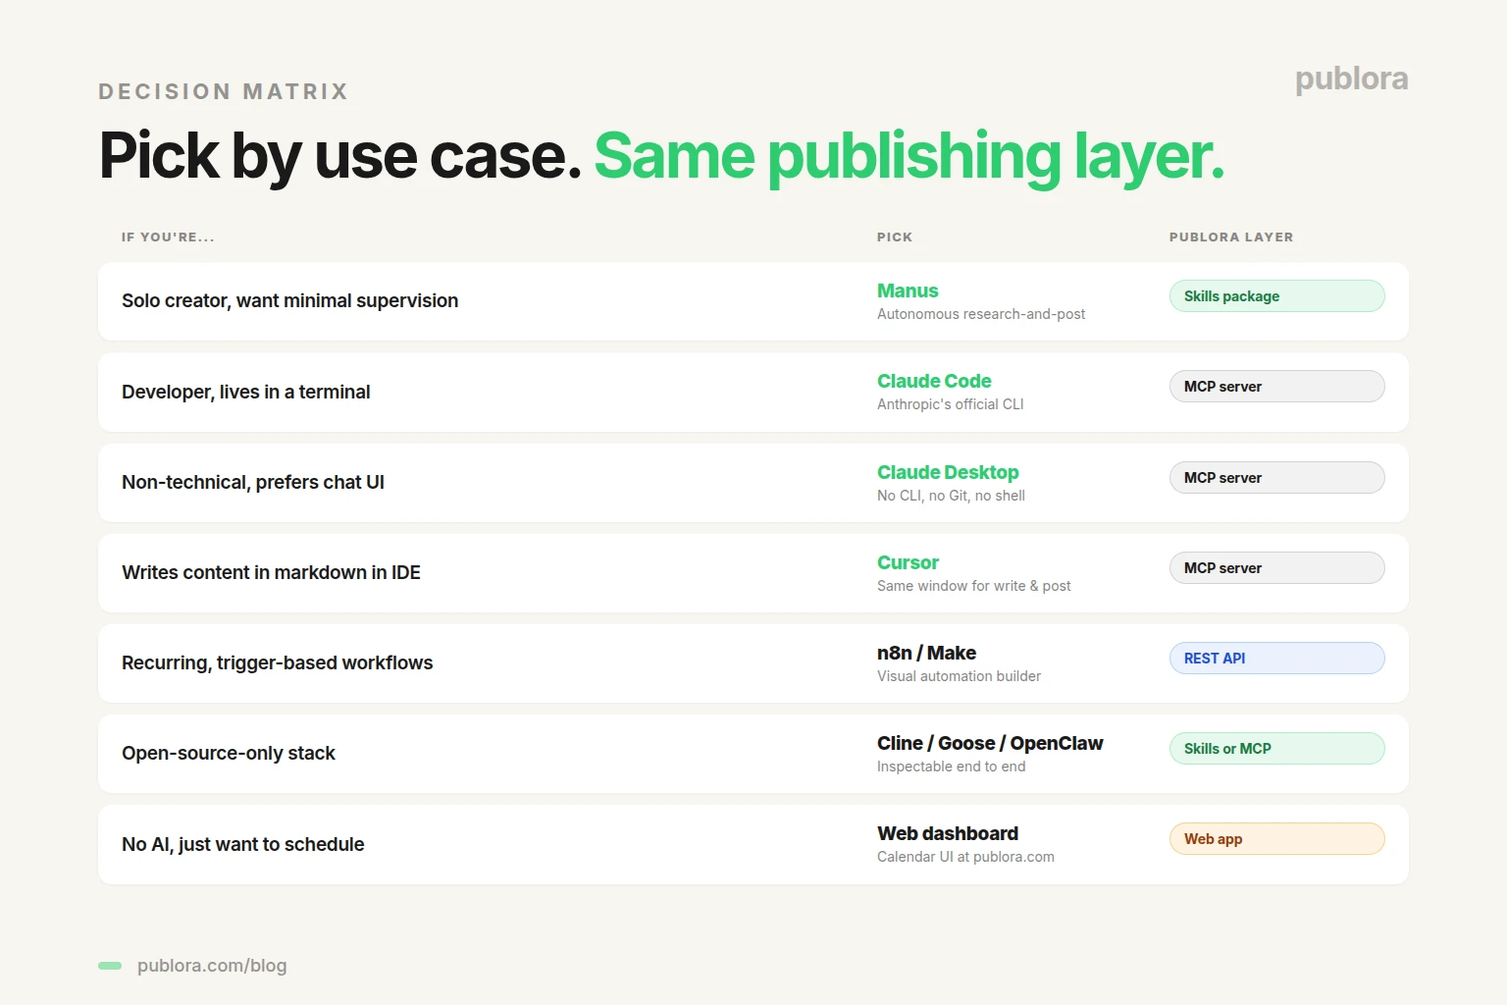The image size is (1507, 1005).
Task: Click the "Claude Code" pick name
Action: pos(934,381)
